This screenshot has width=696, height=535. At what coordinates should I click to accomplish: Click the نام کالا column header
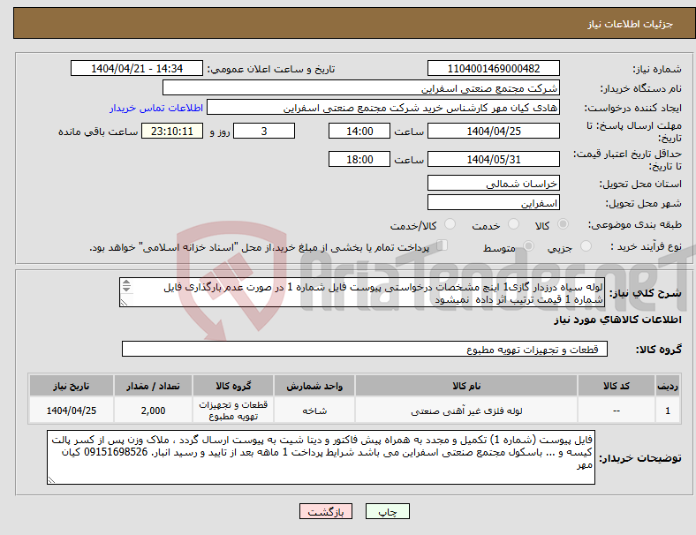(x=466, y=386)
